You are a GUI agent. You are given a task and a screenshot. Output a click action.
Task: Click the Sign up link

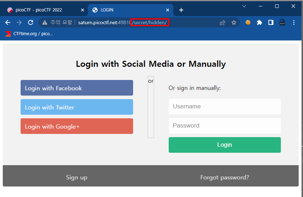point(77,177)
